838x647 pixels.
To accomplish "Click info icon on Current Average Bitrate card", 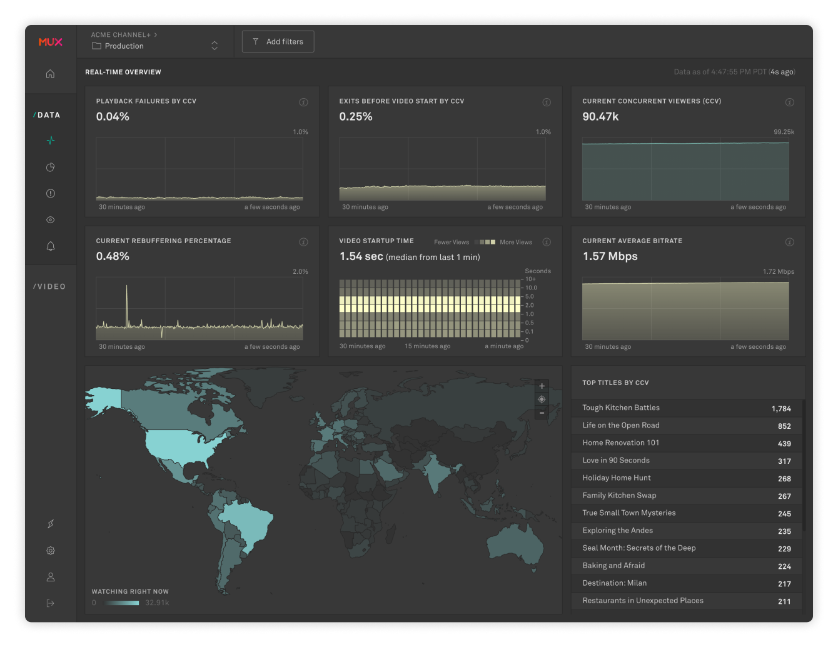I will click(790, 242).
